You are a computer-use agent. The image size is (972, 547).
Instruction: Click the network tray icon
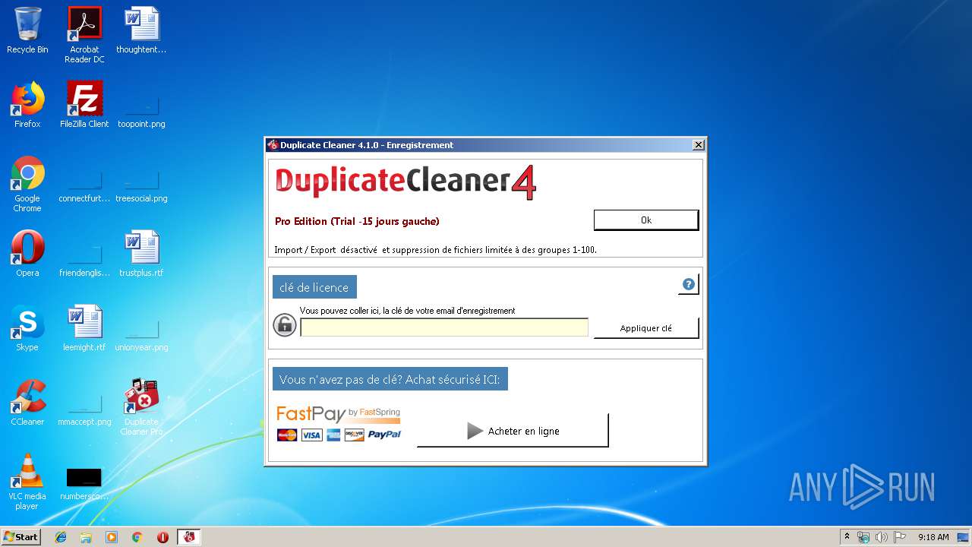(863, 537)
